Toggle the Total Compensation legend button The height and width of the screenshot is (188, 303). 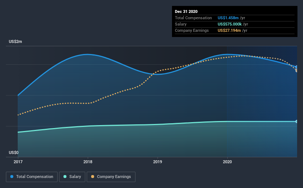pos(32,177)
